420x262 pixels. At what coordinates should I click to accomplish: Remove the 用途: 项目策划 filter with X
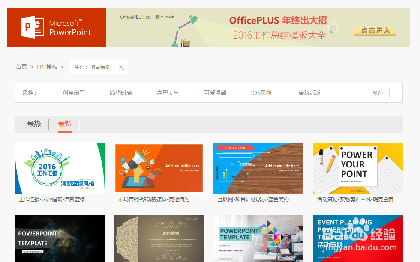click(121, 67)
